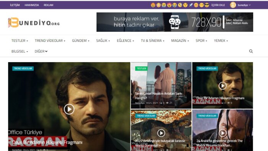The width and height of the screenshot is (268, 151).
Task: Open the SAĞLIK dropdown menu
Action: (103, 41)
